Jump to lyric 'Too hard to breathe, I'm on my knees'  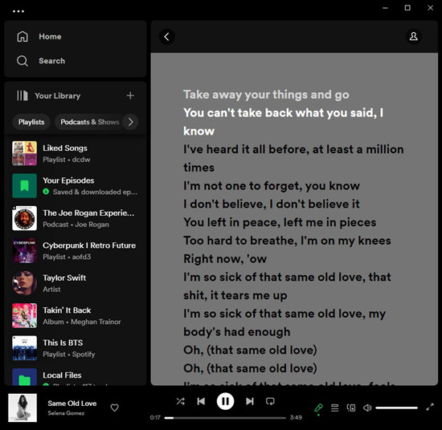(287, 241)
